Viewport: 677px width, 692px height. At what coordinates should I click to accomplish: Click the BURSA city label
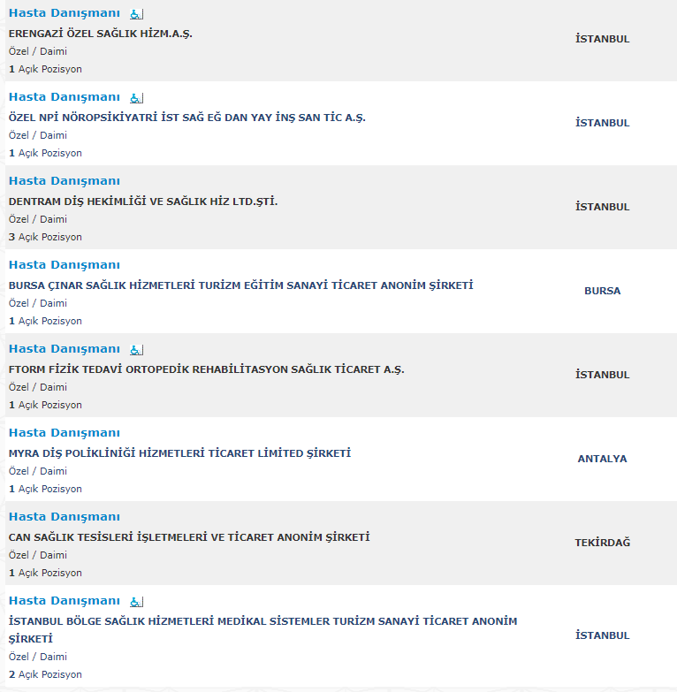(x=602, y=291)
